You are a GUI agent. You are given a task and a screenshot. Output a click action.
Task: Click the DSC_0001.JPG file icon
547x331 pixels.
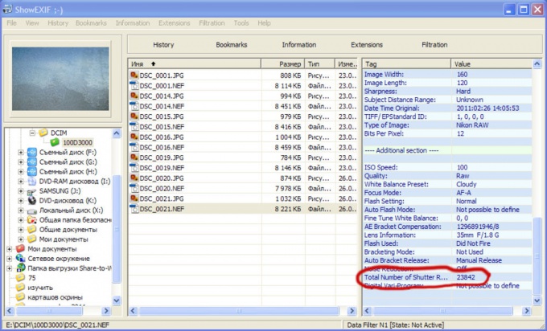point(134,76)
